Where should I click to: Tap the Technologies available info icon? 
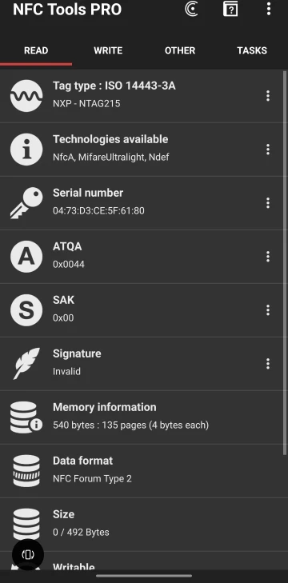click(x=26, y=150)
